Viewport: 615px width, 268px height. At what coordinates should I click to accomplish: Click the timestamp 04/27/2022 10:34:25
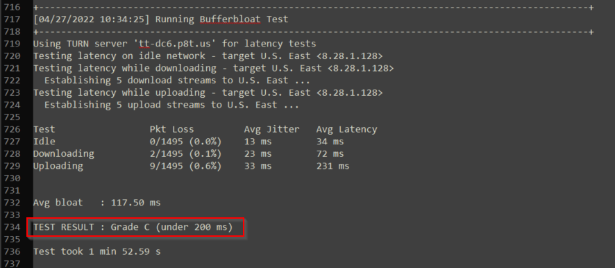91,19
